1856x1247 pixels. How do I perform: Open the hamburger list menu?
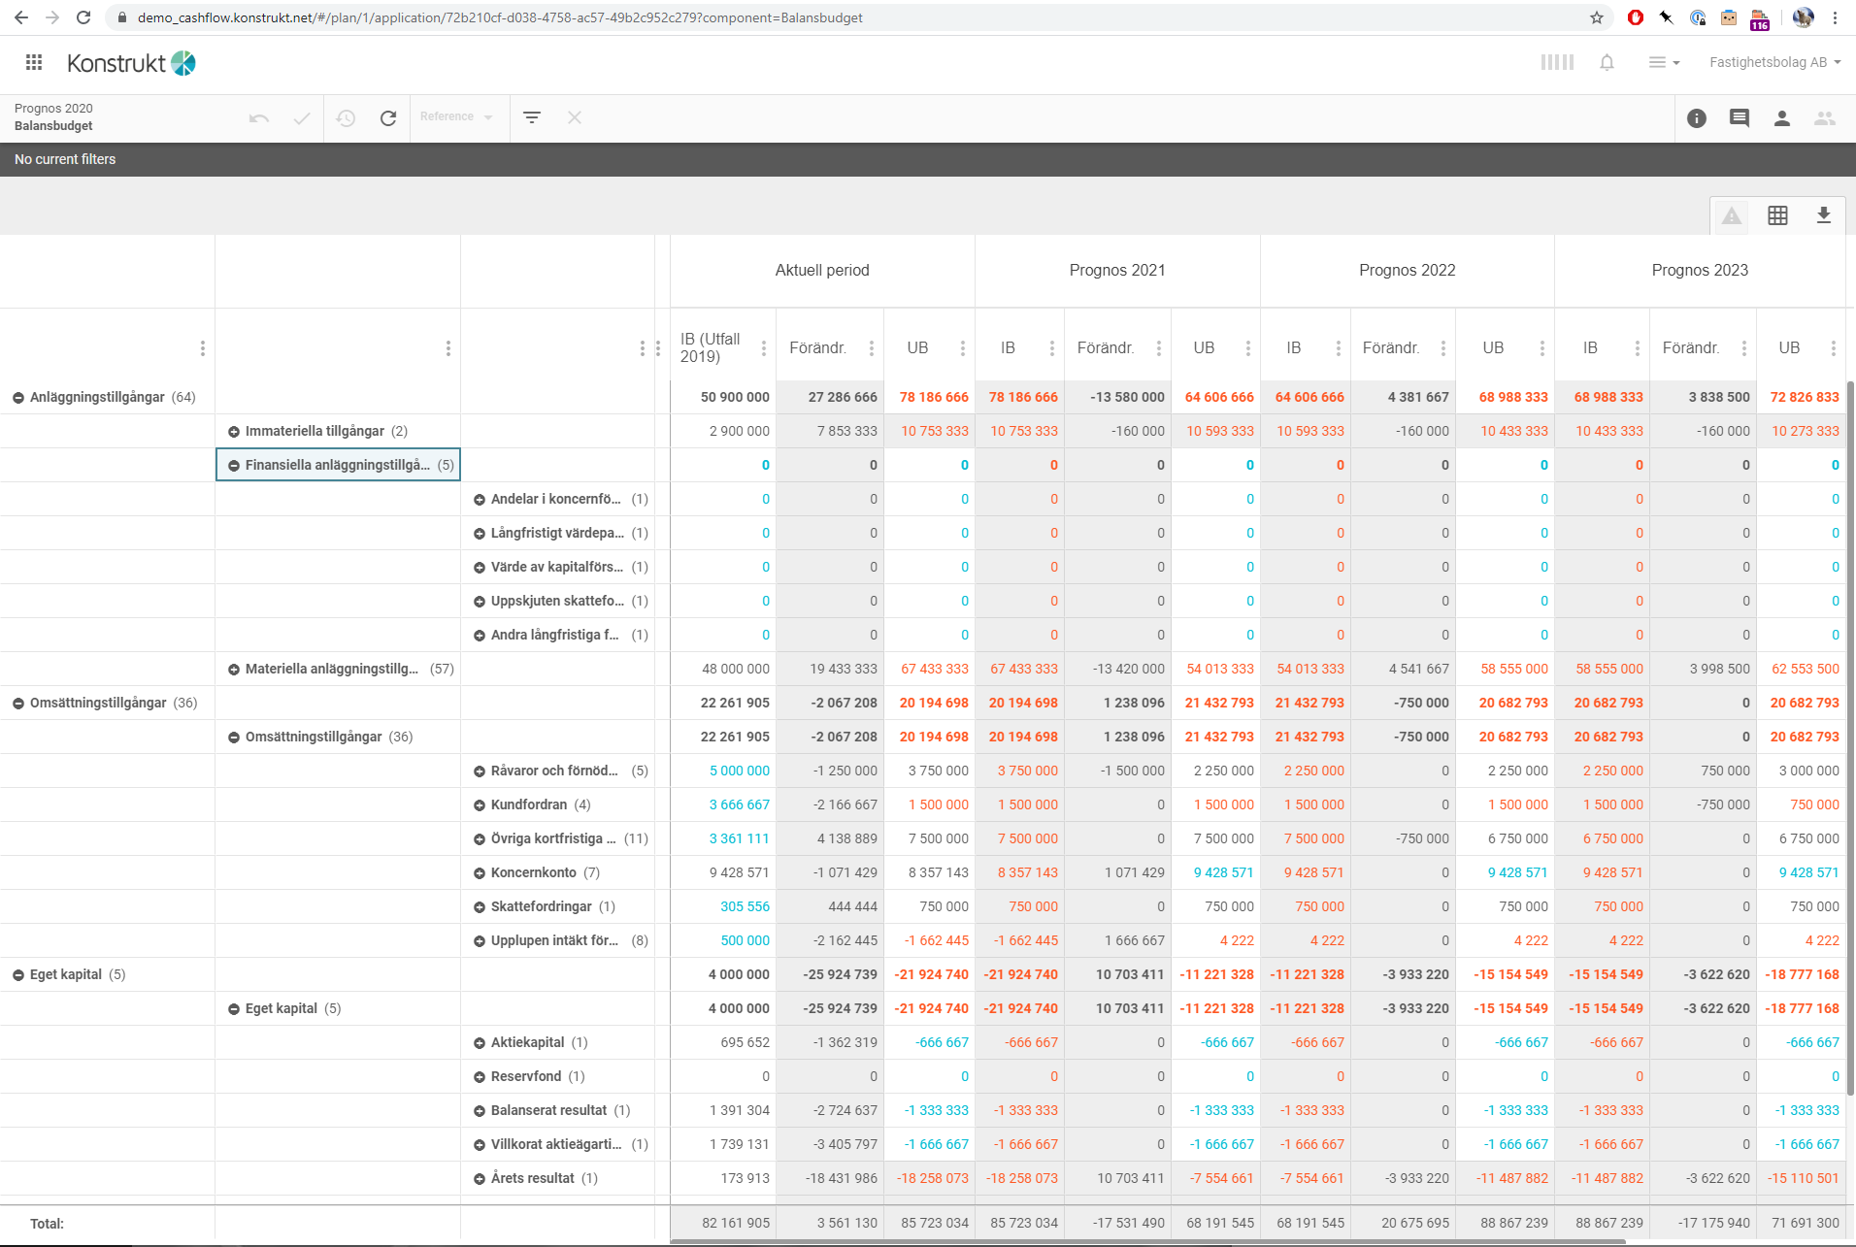1664,62
